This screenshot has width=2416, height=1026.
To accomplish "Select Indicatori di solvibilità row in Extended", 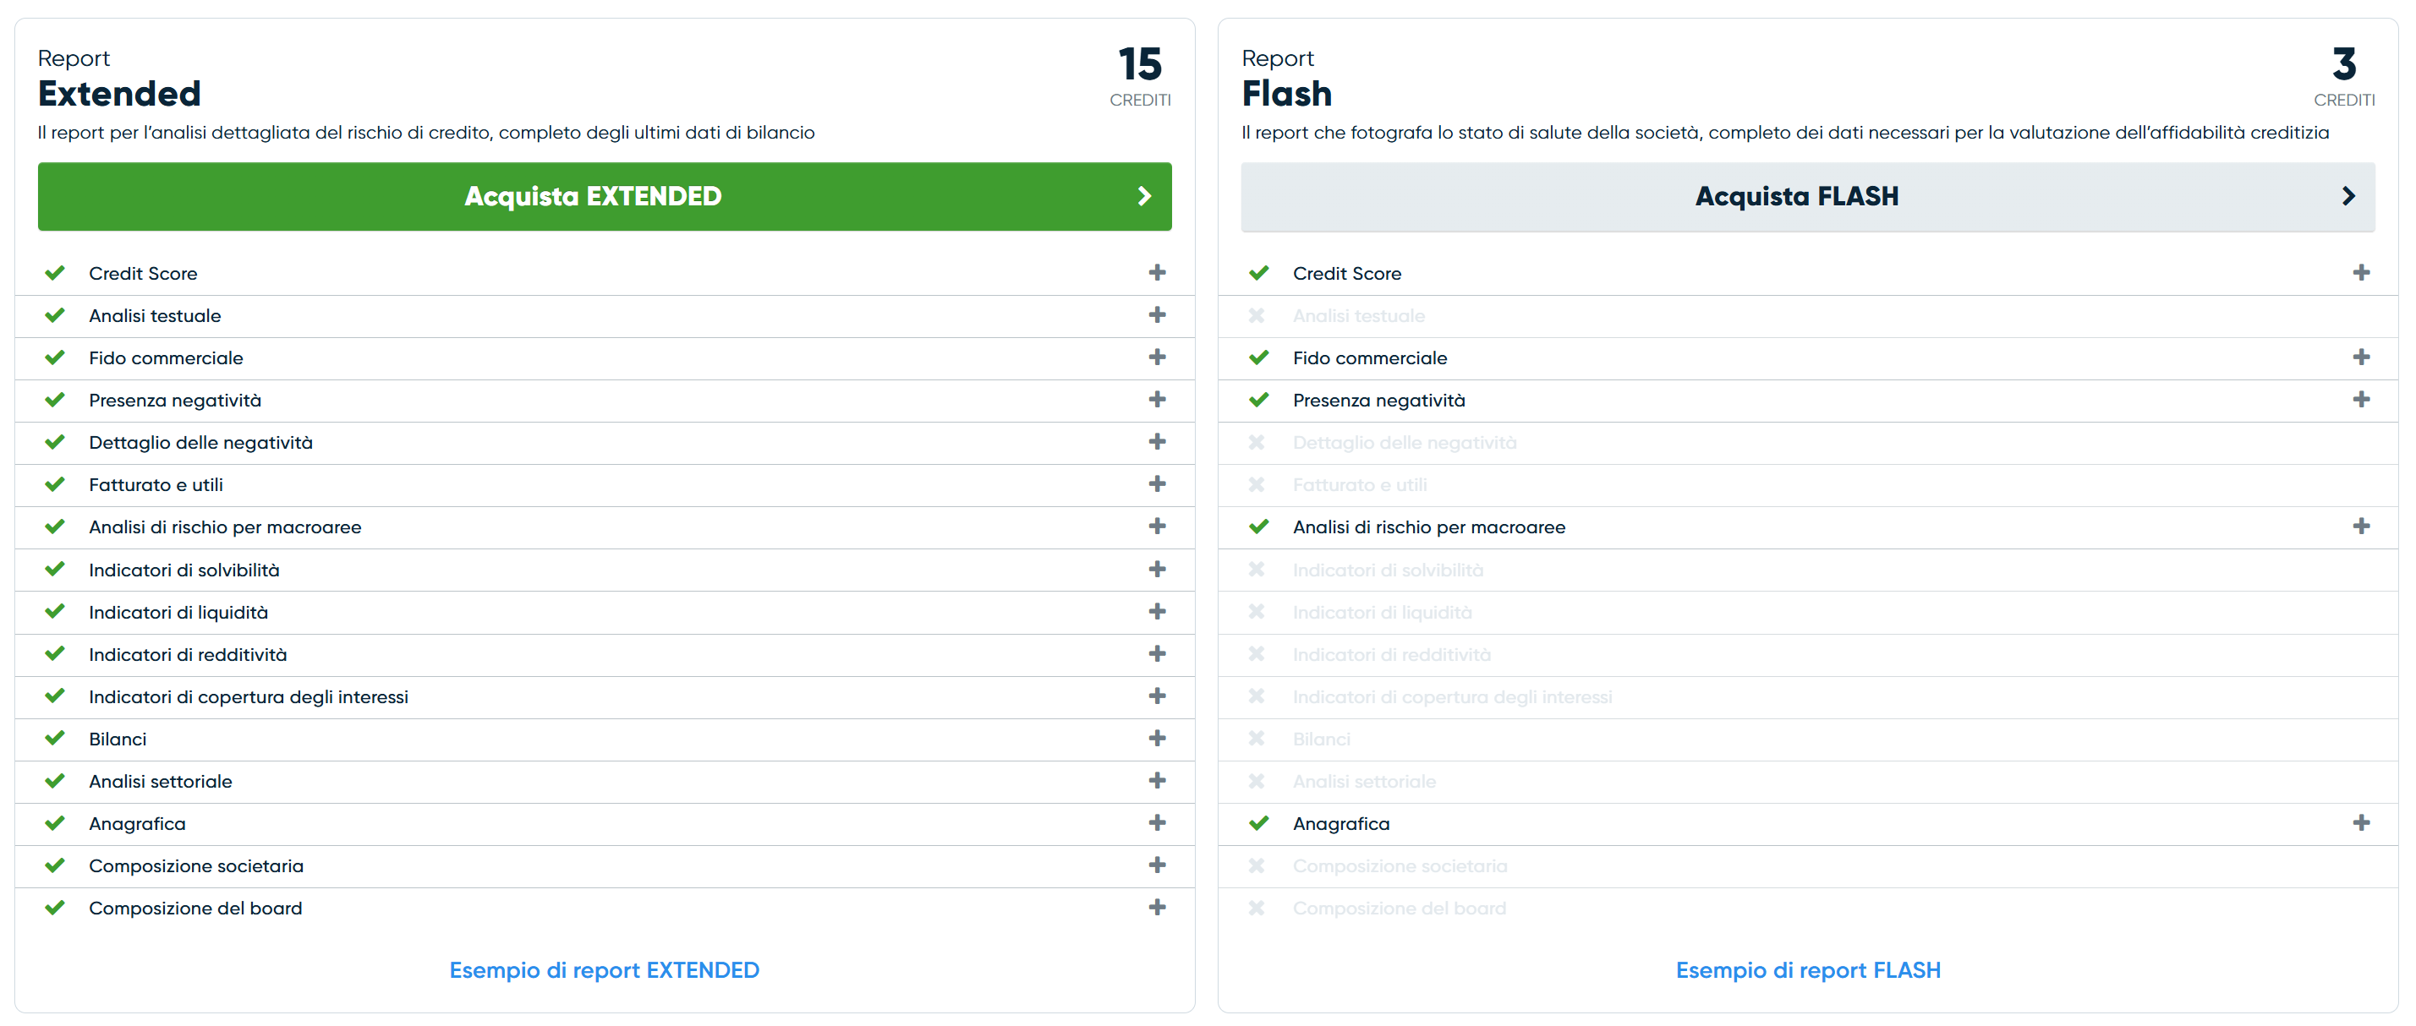I will [605, 570].
